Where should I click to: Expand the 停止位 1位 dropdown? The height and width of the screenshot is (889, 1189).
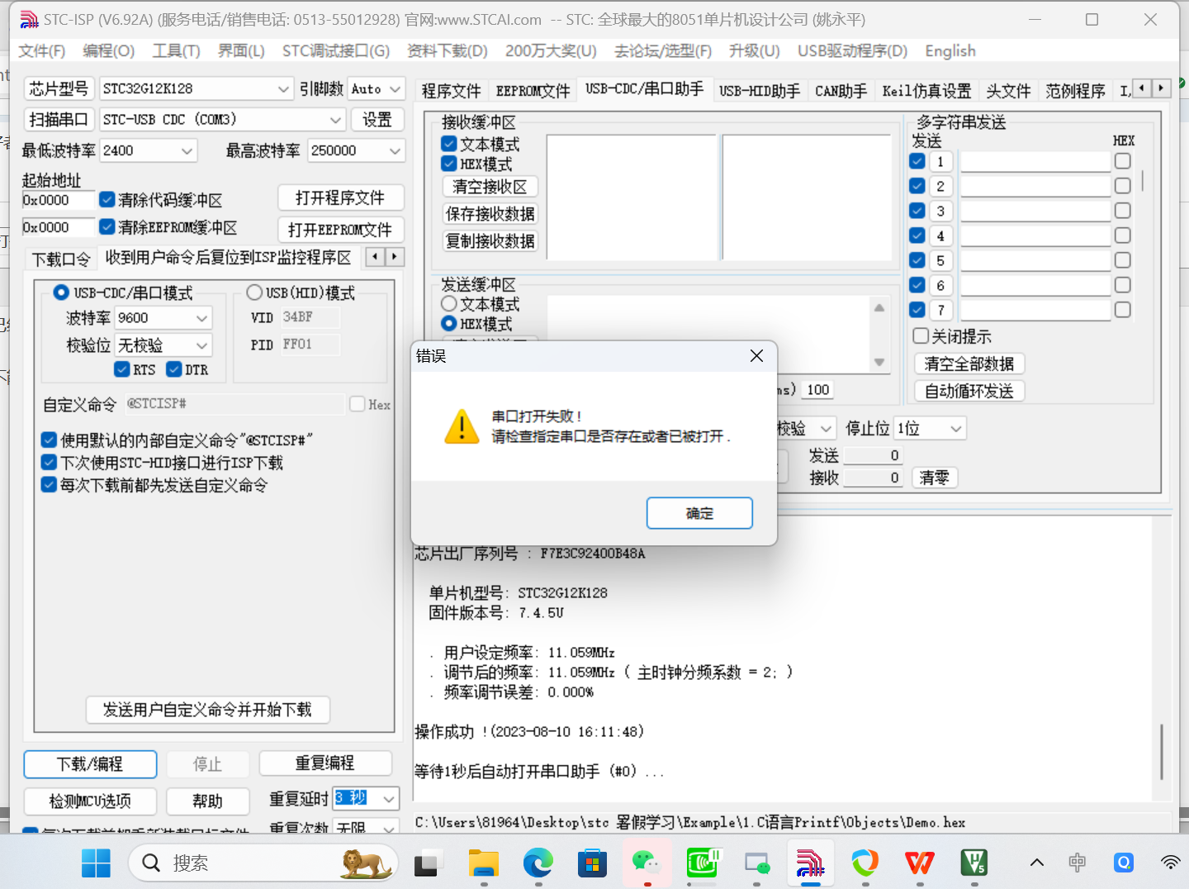coord(955,429)
